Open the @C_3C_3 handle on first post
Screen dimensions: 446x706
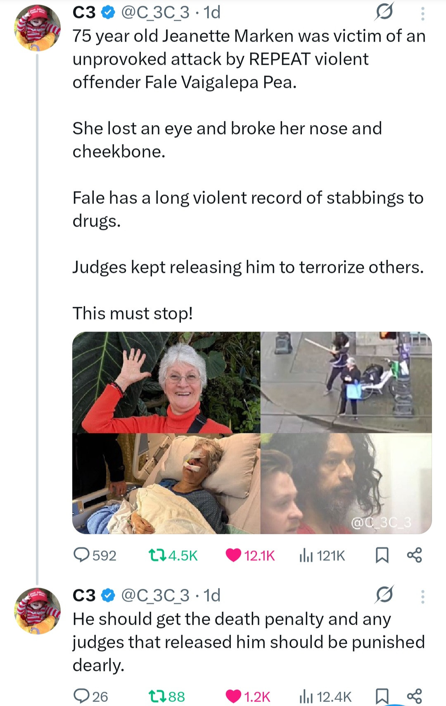tap(155, 13)
